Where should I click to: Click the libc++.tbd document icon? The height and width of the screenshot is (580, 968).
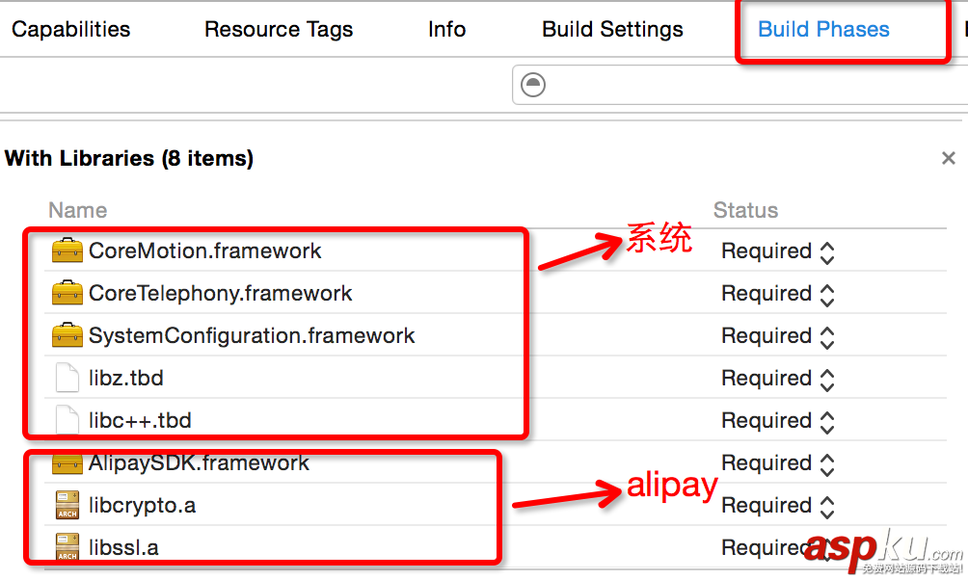click(67, 420)
